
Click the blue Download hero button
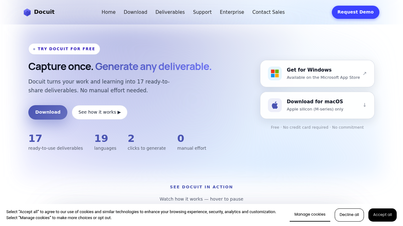coord(48,112)
